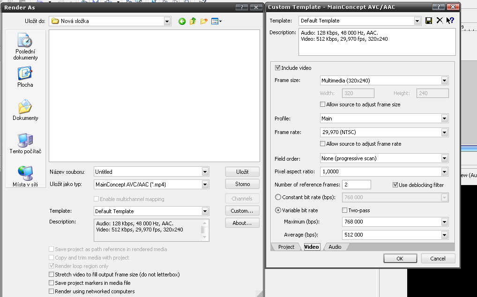
Task: Click the What's This help cursor icon
Action: coord(450,21)
